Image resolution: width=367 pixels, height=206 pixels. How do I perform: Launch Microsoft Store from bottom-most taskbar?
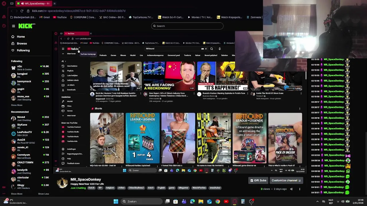tap(175, 201)
